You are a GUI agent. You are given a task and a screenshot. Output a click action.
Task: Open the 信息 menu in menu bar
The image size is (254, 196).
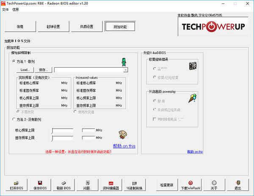(x=16, y=10)
